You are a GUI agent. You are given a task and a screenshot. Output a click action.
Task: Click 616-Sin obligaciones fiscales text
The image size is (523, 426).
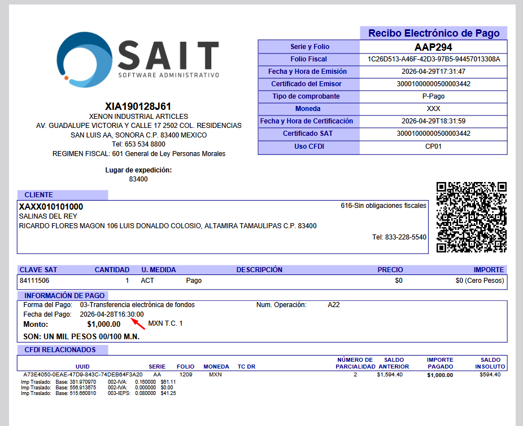(x=383, y=206)
